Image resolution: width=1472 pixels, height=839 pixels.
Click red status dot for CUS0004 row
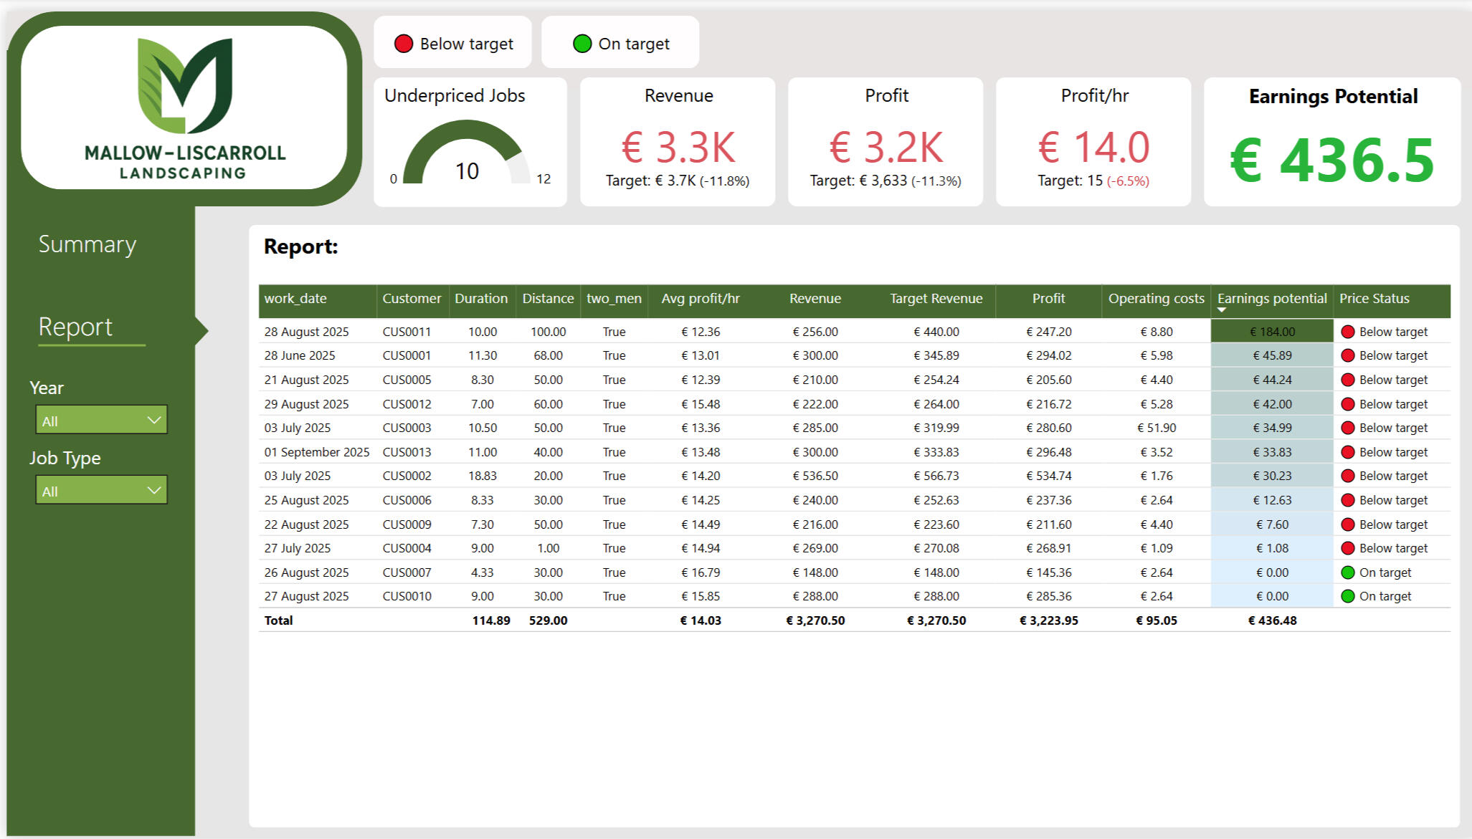click(x=1347, y=548)
